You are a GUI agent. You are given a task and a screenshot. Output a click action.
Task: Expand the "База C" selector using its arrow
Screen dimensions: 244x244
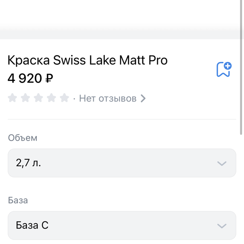tap(222, 226)
